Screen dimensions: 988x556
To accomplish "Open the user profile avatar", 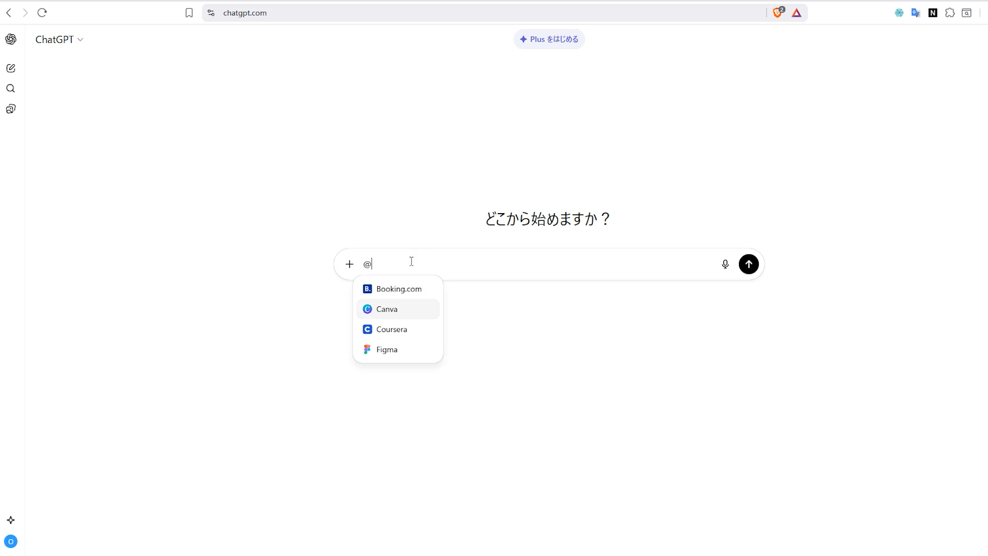I will coord(11,542).
